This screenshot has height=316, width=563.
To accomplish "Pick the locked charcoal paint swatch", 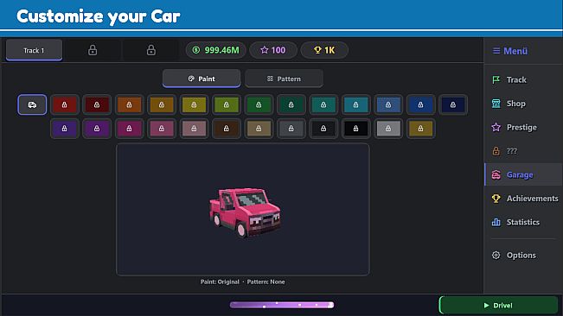I will point(323,129).
